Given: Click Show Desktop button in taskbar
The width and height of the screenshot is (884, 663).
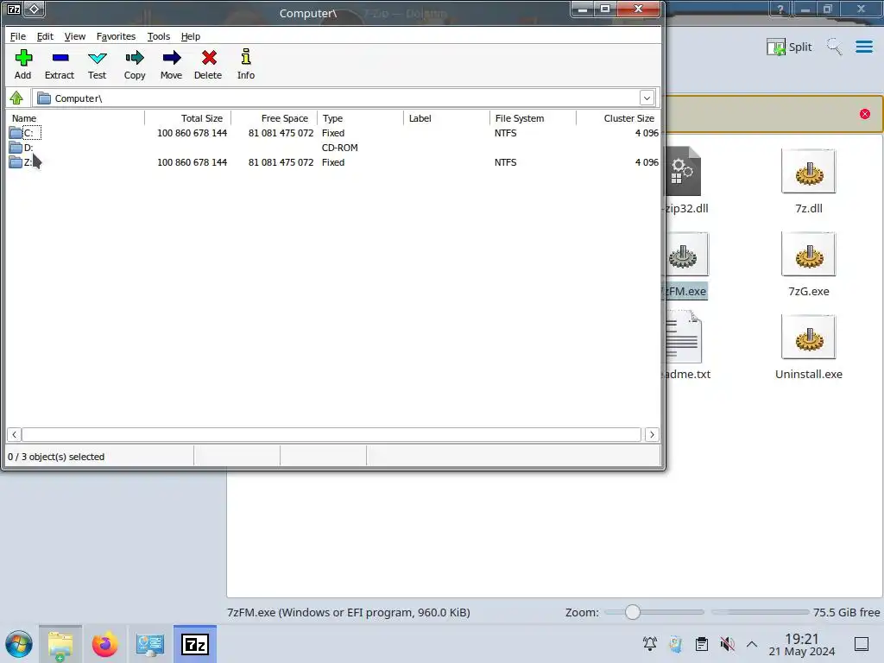Looking at the screenshot, I should pyautogui.click(x=862, y=644).
